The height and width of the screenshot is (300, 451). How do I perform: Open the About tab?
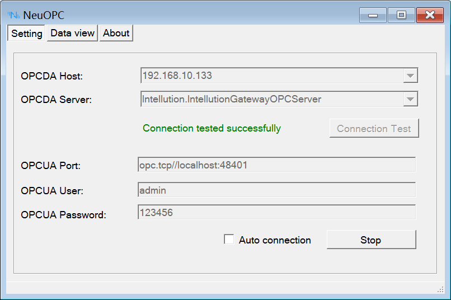pyautogui.click(x=116, y=33)
